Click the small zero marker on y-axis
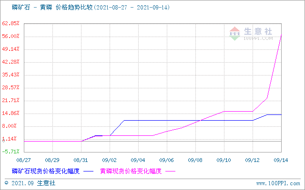Viewport: 305px width, 190px height. click(x=3, y=141)
